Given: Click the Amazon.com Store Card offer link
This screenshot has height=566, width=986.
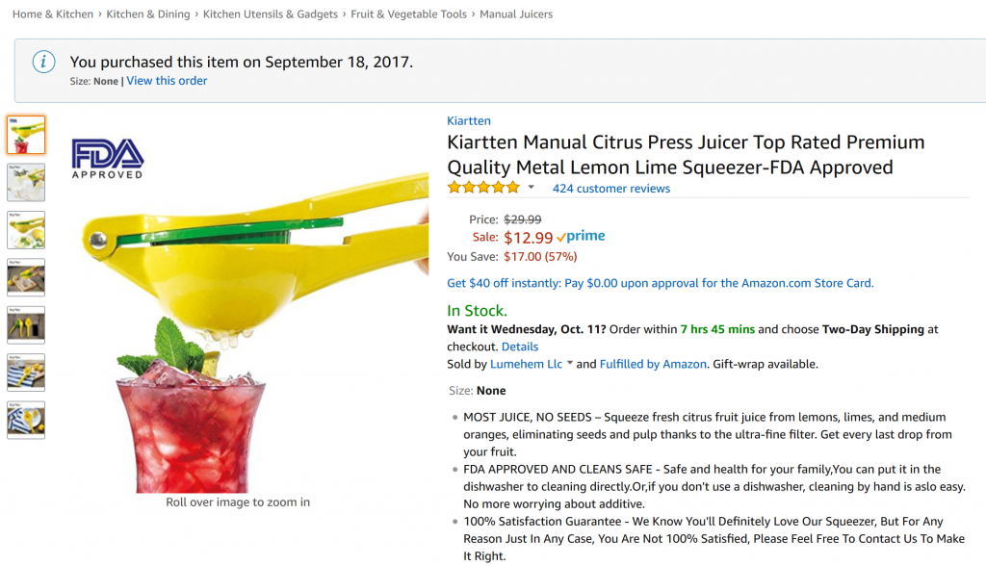Looking at the screenshot, I should 661,283.
